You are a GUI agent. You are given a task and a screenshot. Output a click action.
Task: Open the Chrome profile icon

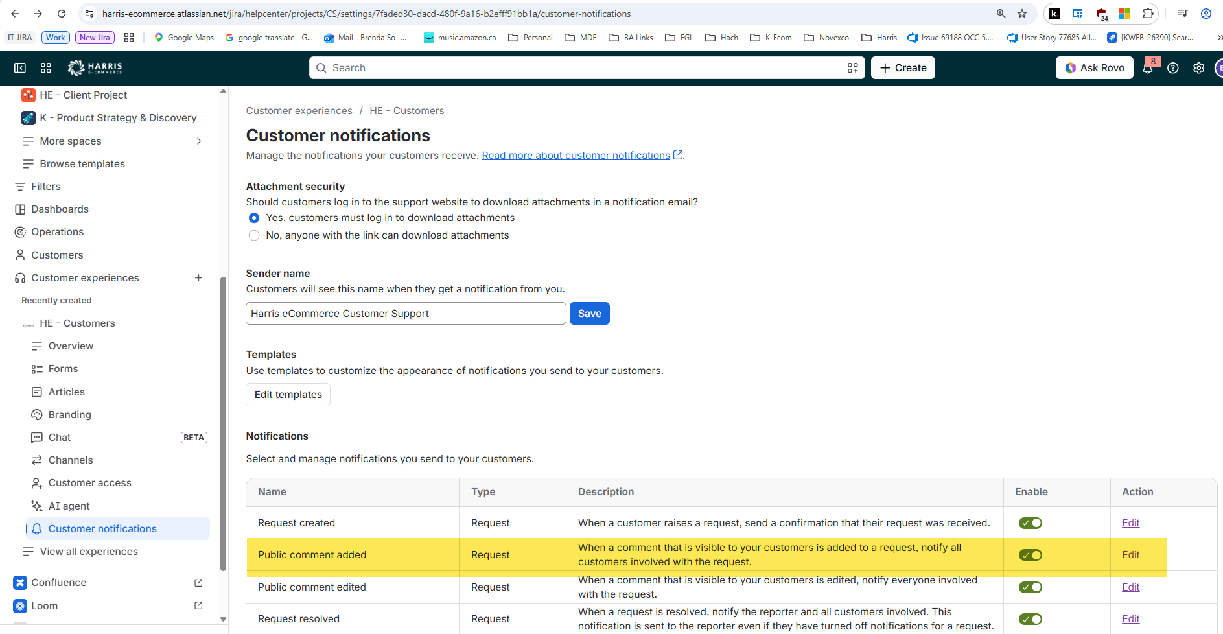tap(1206, 14)
